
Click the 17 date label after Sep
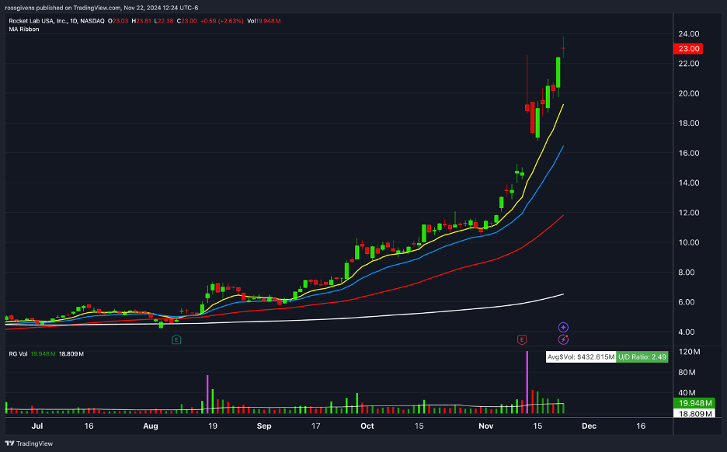coord(316,426)
